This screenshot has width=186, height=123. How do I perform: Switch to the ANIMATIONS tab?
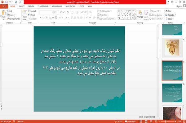[x=57, y=6]
